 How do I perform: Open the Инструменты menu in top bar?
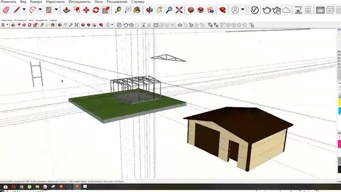79,2
